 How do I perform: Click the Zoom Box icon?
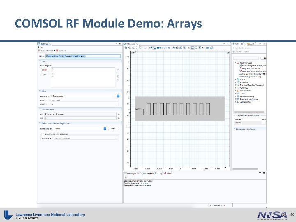point(133,48)
